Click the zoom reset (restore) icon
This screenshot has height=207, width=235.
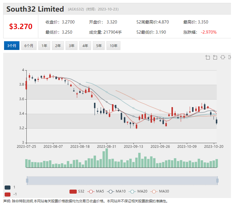215,57
